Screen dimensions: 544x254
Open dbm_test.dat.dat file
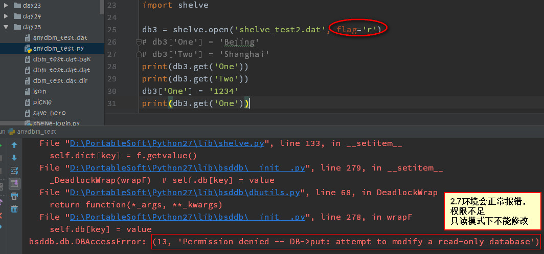(x=57, y=70)
